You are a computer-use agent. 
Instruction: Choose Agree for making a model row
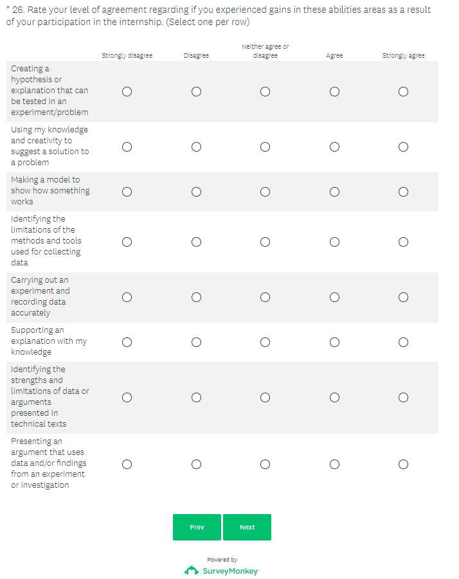click(334, 192)
